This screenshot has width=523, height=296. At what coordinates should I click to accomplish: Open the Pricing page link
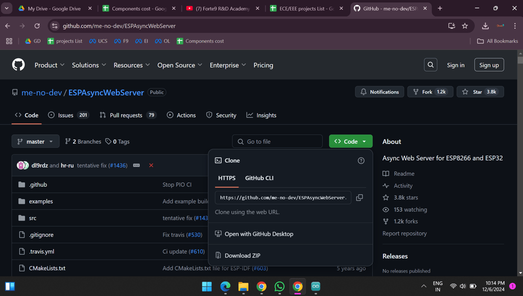pos(263,65)
